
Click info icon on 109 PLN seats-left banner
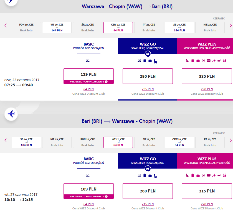pos(106,197)
